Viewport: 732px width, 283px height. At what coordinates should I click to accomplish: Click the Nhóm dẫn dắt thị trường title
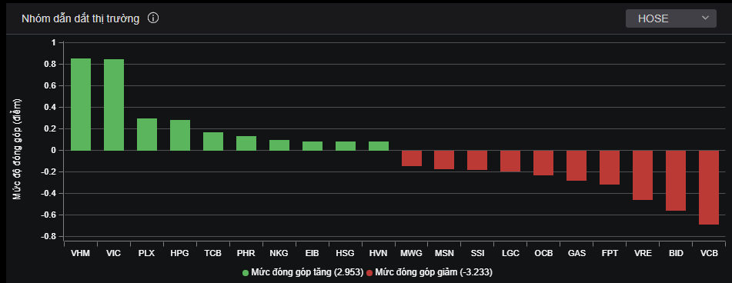coord(80,18)
